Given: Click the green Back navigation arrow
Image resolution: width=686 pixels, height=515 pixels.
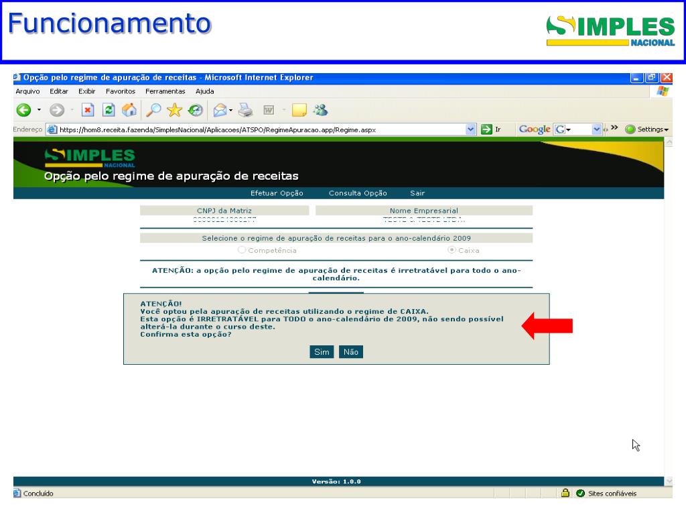Looking at the screenshot, I should tap(23, 110).
